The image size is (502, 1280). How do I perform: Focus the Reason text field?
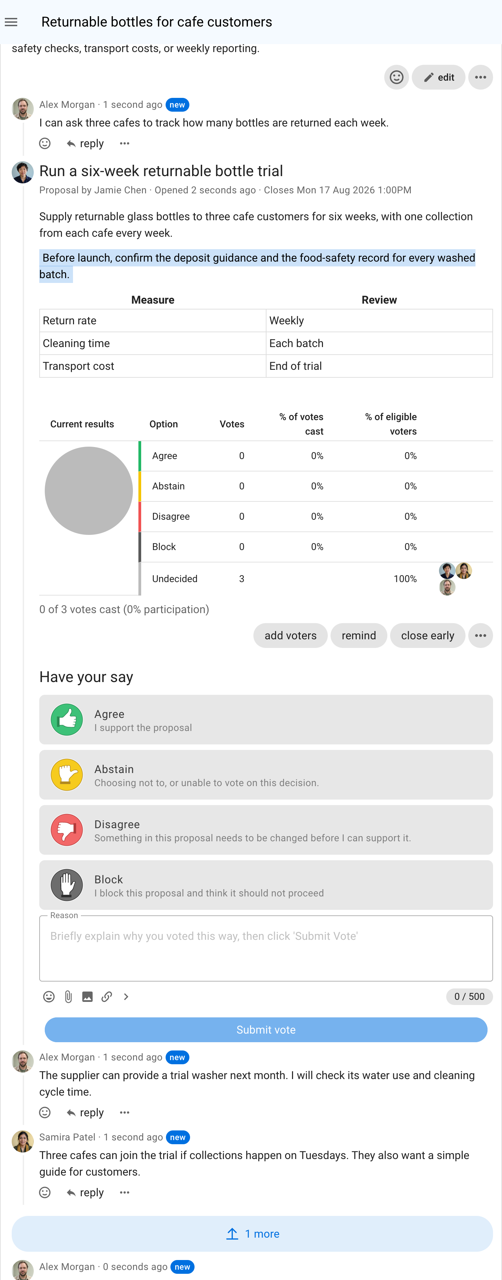266,948
